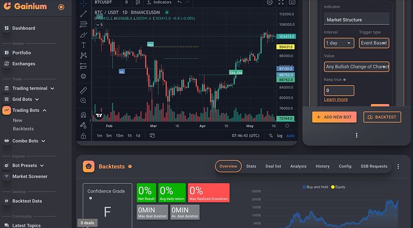413x228 pixels.
Task: Click the lock drawings icon
Action: [83, 136]
